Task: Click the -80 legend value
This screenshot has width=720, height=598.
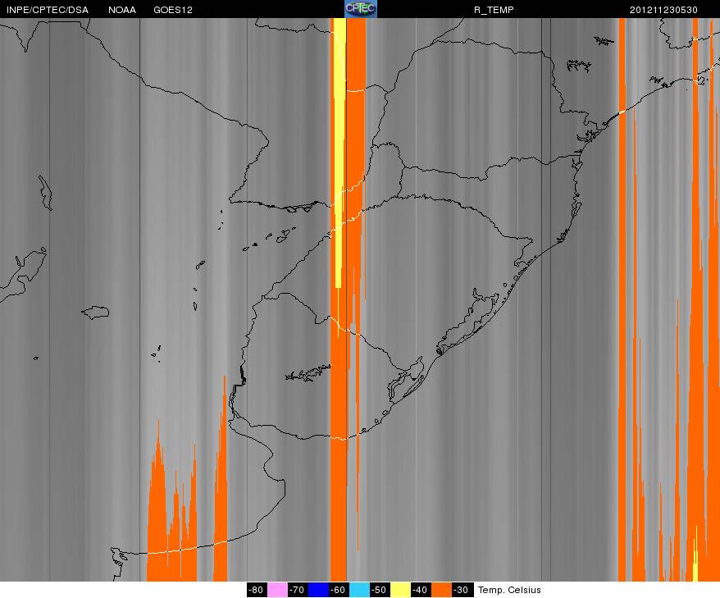Action: [x=257, y=590]
